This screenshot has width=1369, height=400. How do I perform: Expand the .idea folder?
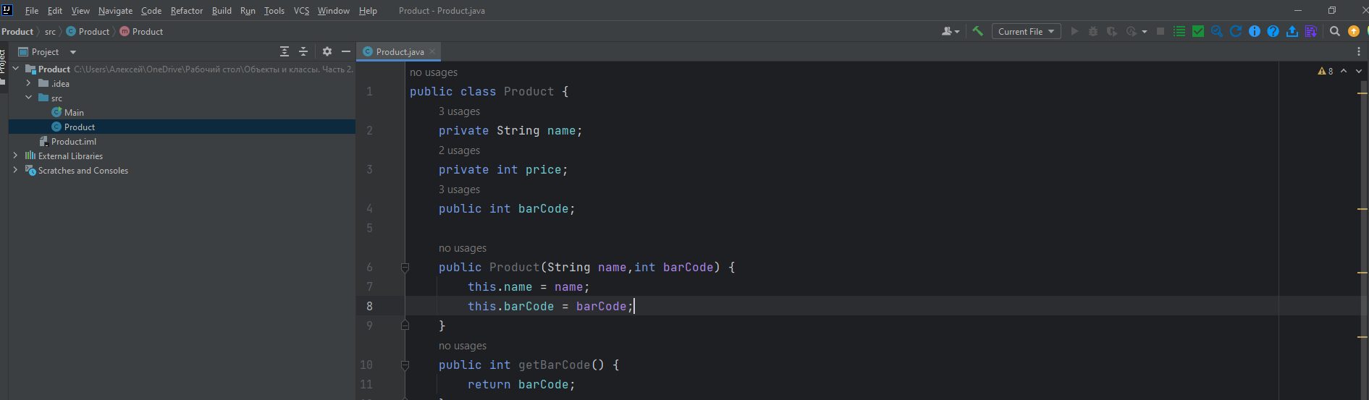point(28,83)
